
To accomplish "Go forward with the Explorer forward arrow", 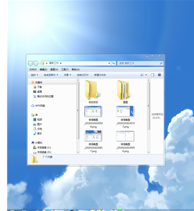I will coord(36,63).
